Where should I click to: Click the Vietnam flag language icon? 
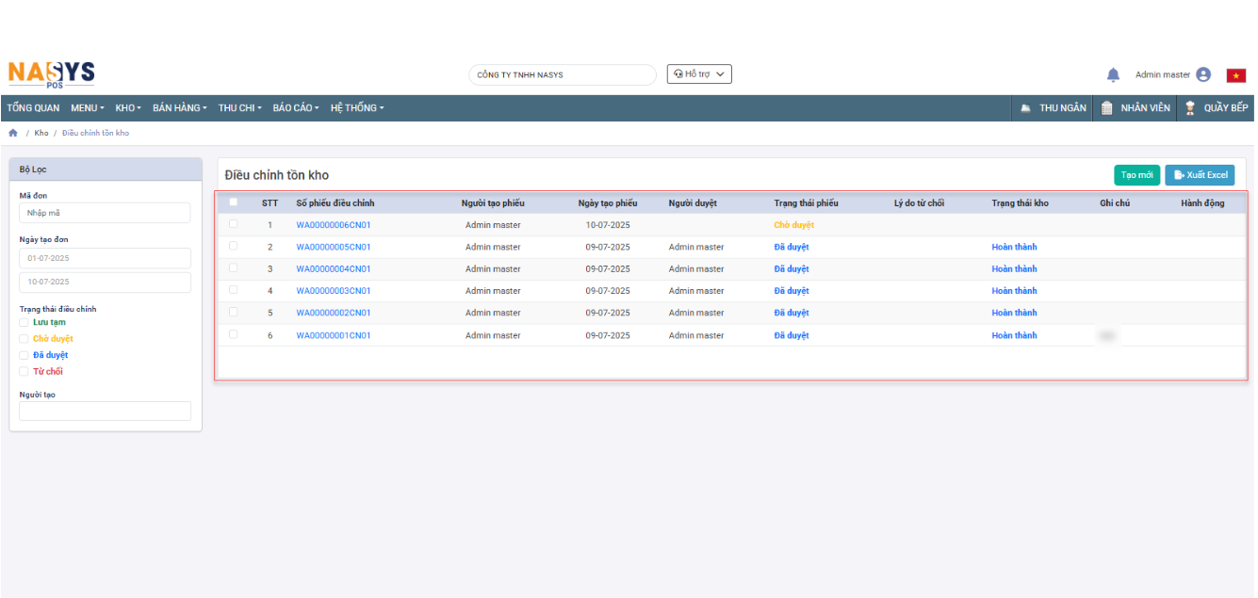[x=1235, y=75]
